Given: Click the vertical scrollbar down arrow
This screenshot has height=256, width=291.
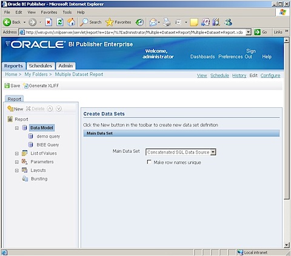Looking at the screenshot, I should coord(286,245).
